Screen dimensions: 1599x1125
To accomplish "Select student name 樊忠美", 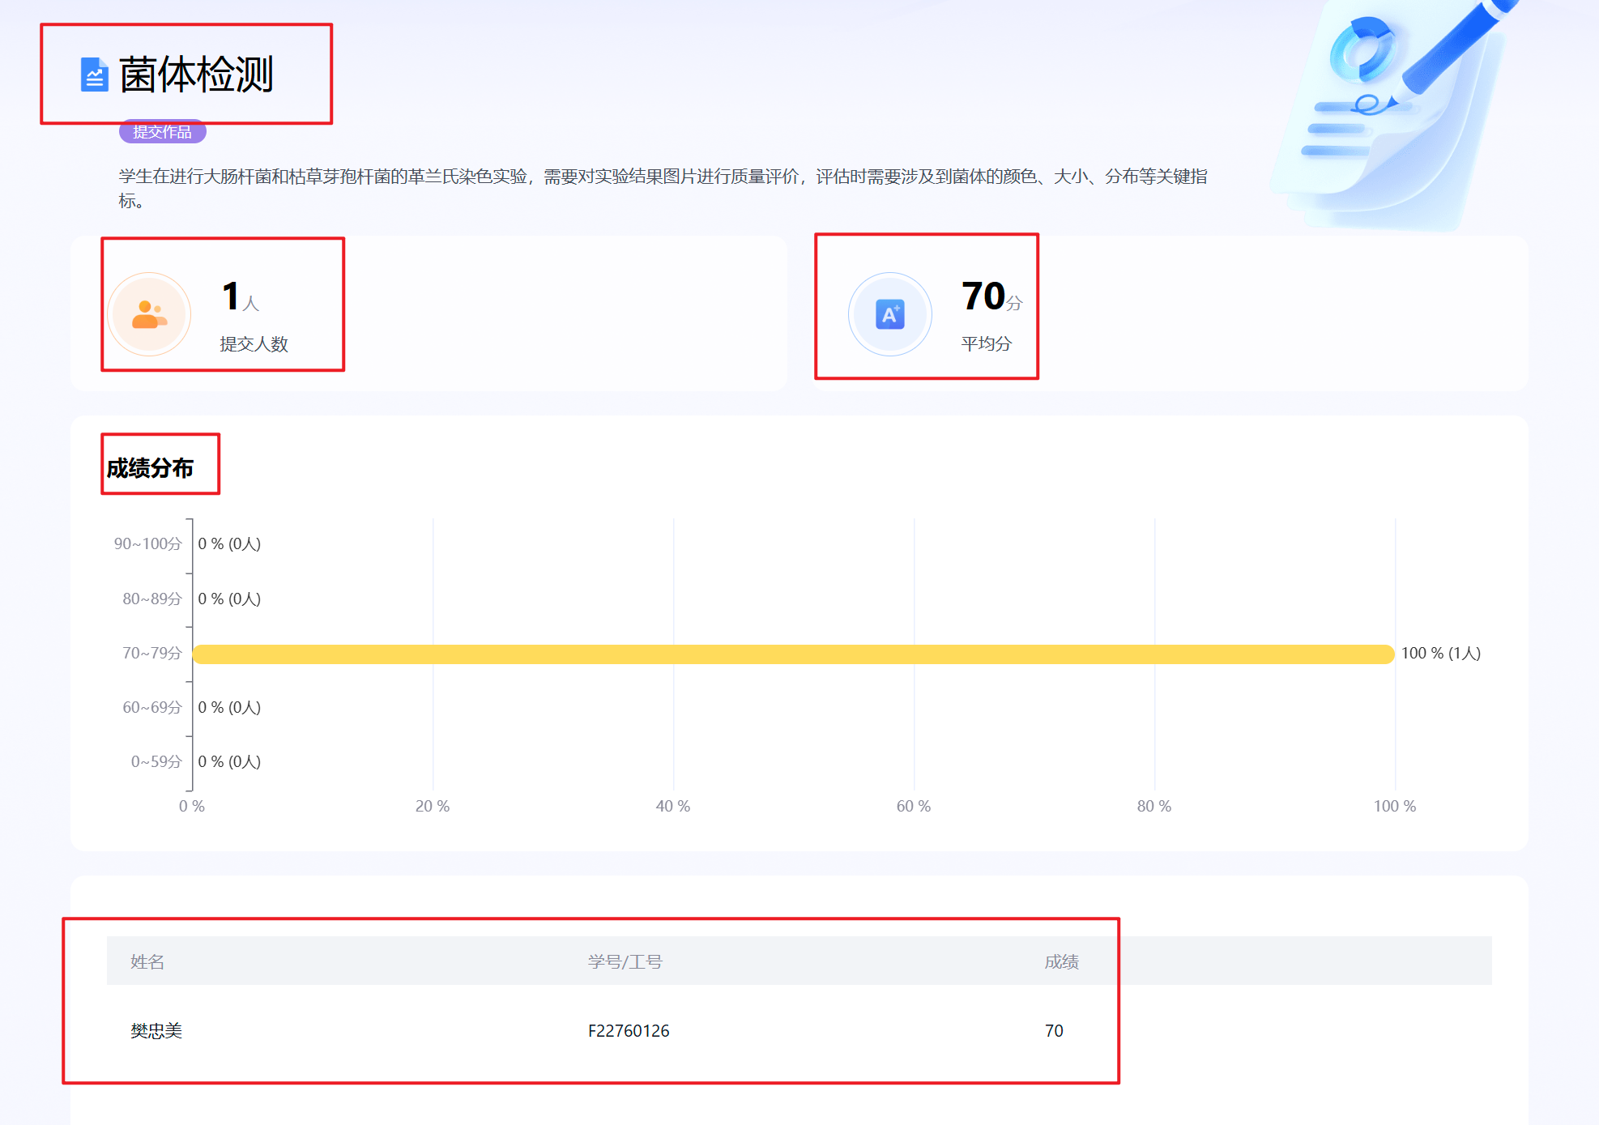I will 156,1030.
